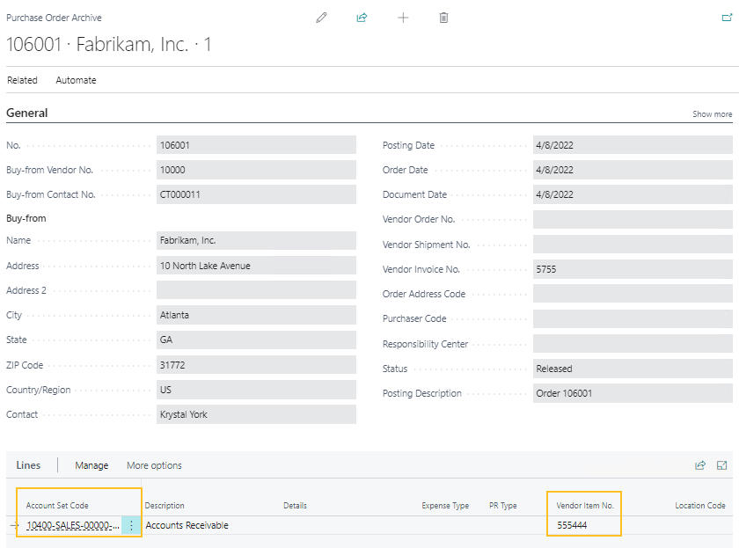Click the Edit (pencil) icon
Viewport: 739px width, 548px height.
click(321, 17)
